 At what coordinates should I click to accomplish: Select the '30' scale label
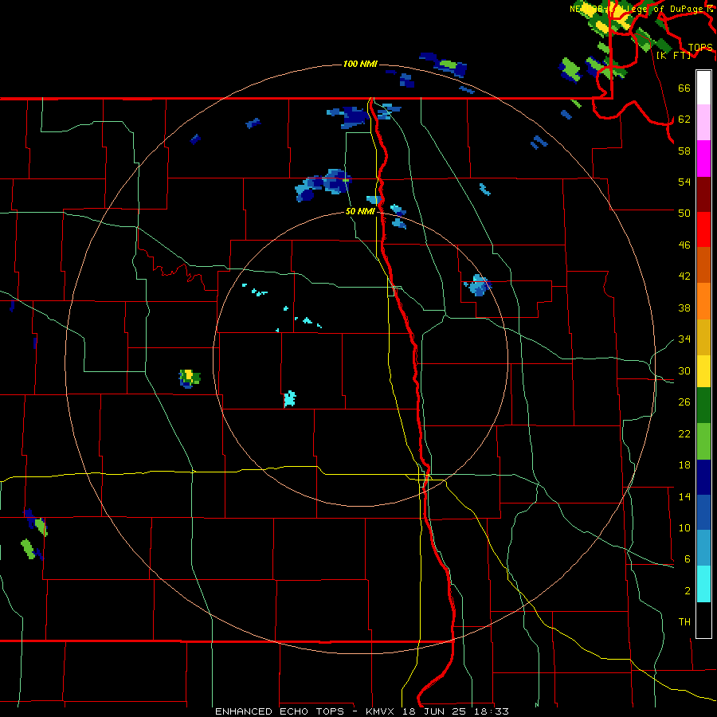pos(684,370)
